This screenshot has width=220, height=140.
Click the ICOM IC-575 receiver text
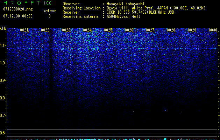pos(140,12)
